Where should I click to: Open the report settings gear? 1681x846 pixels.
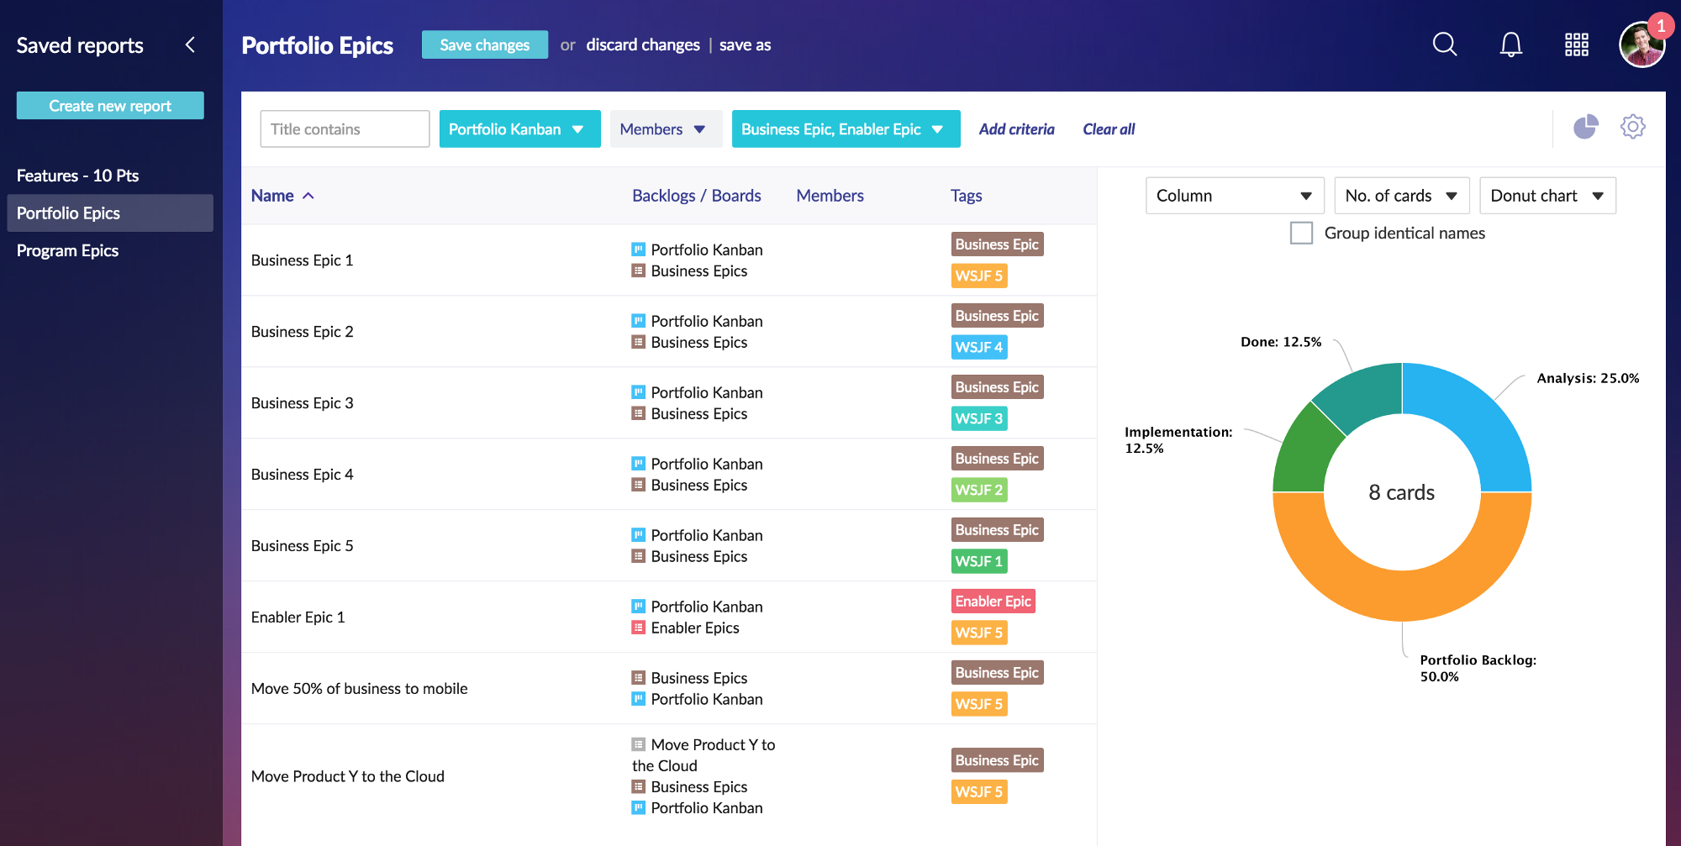pyautogui.click(x=1633, y=126)
